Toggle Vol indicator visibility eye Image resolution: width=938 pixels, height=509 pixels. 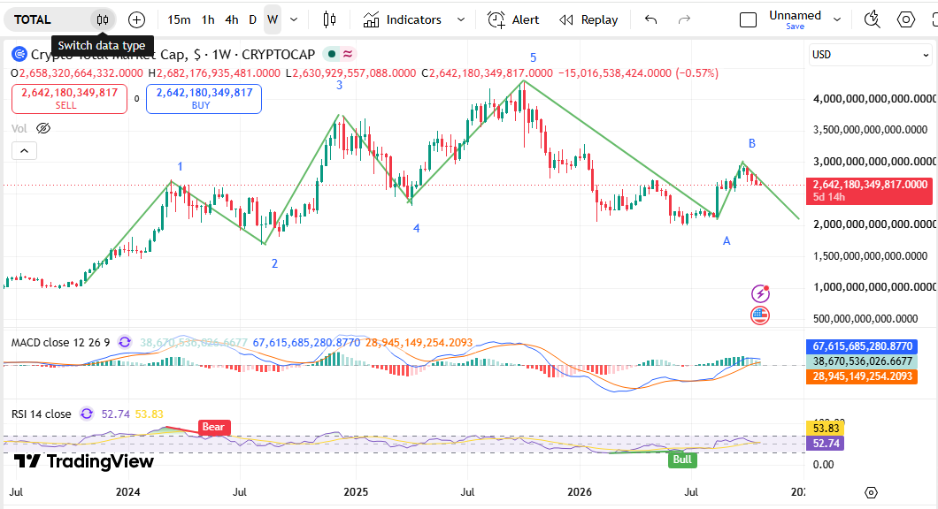(43, 128)
